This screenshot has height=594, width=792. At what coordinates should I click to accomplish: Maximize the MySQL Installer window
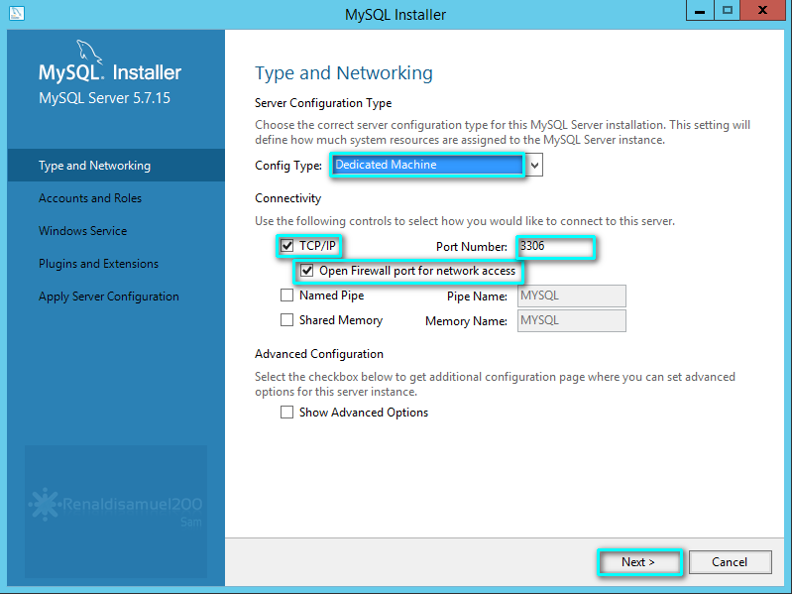pos(727,11)
